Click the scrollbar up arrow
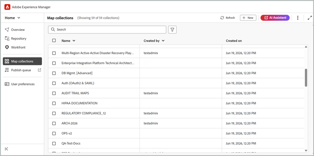 (306, 47)
